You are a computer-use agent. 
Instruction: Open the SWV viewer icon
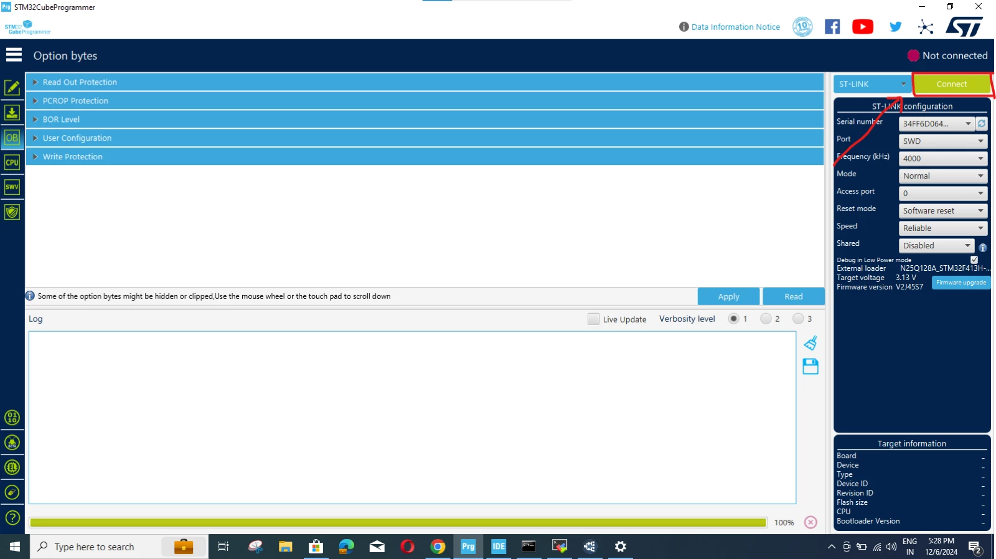click(12, 187)
